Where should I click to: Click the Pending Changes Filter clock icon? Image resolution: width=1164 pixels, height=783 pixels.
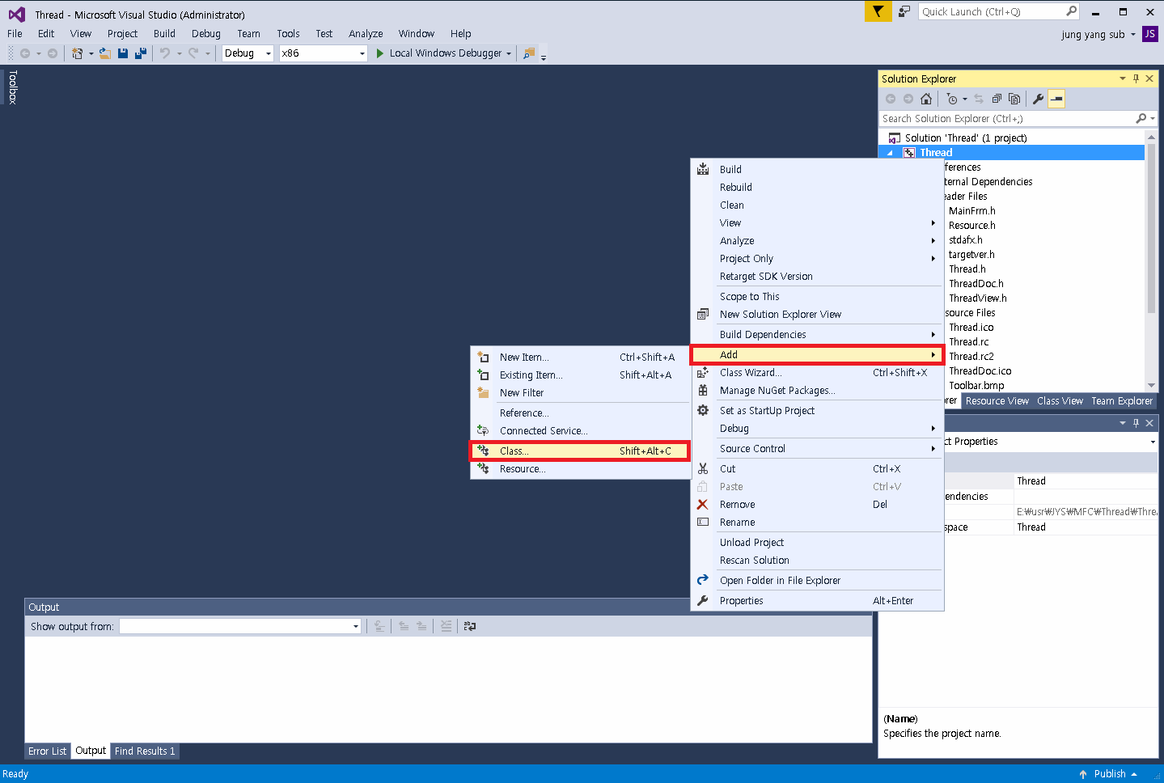(952, 99)
